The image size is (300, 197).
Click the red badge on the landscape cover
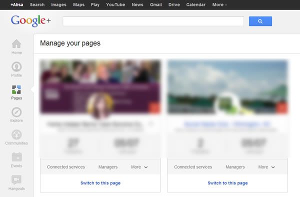click(x=281, y=108)
